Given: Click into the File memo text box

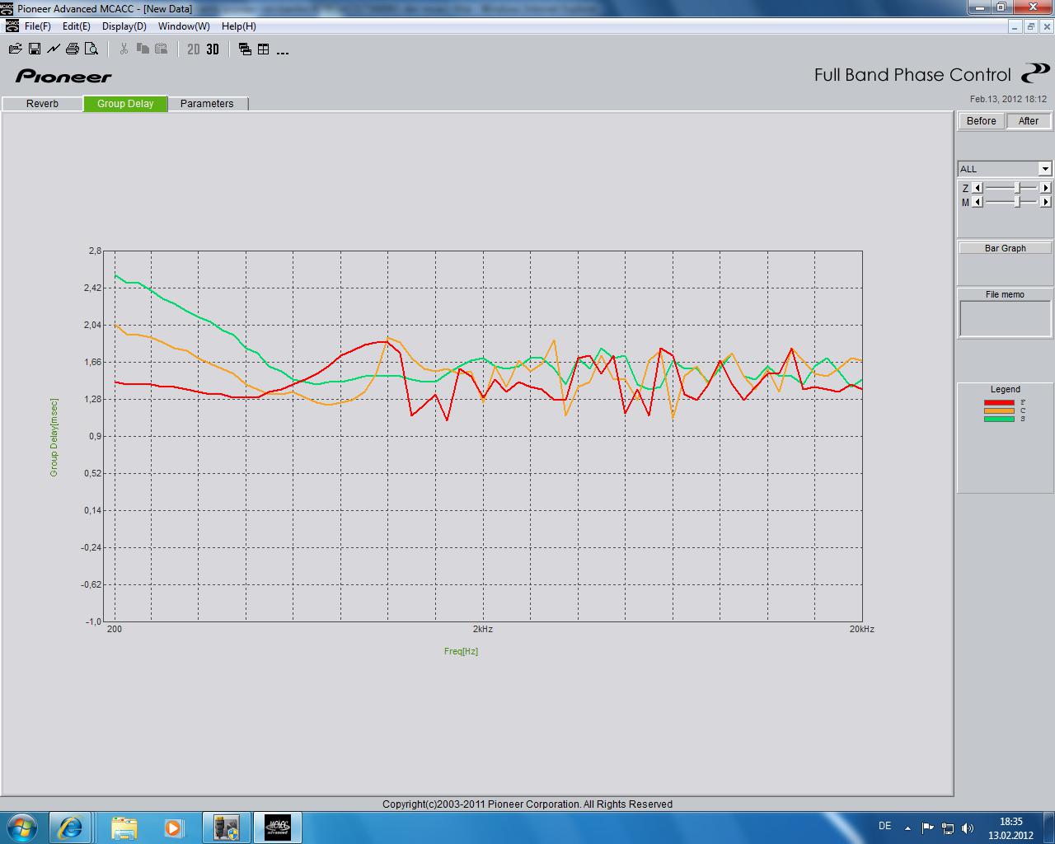Looking at the screenshot, I should point(1005,319).
